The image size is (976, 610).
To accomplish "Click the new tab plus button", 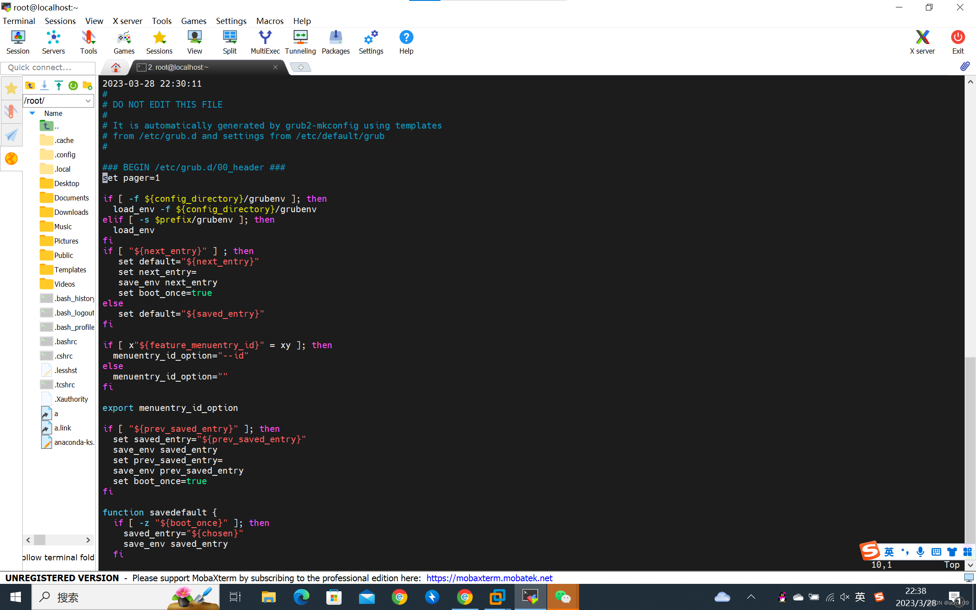I will [x=301, y=67].
